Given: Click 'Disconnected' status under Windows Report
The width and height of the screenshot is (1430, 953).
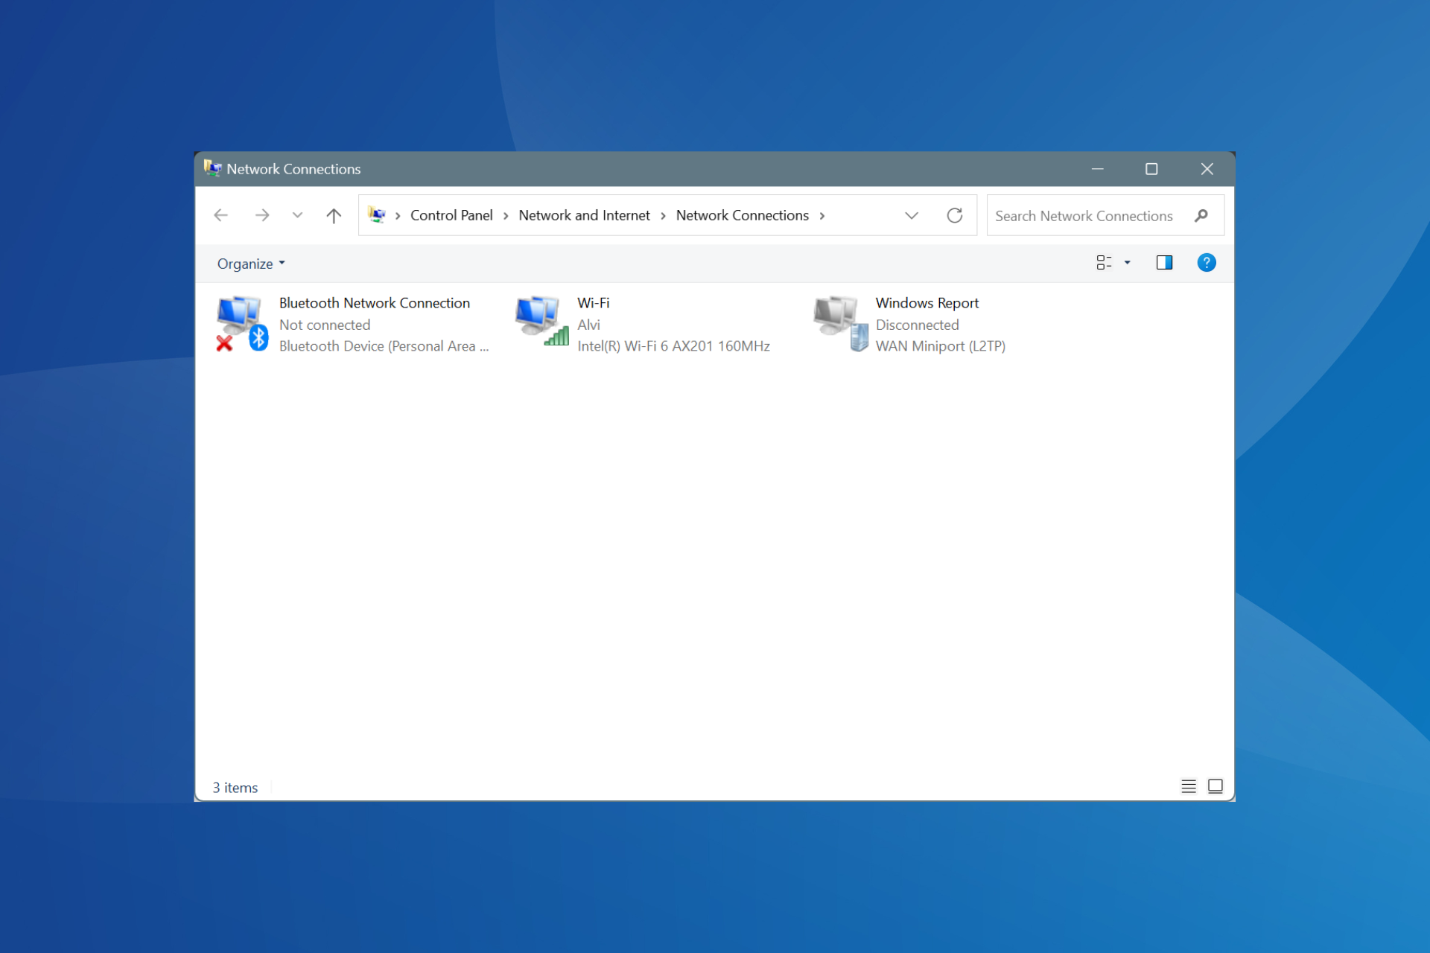Looking at the screenshot, I should point(917,325).
